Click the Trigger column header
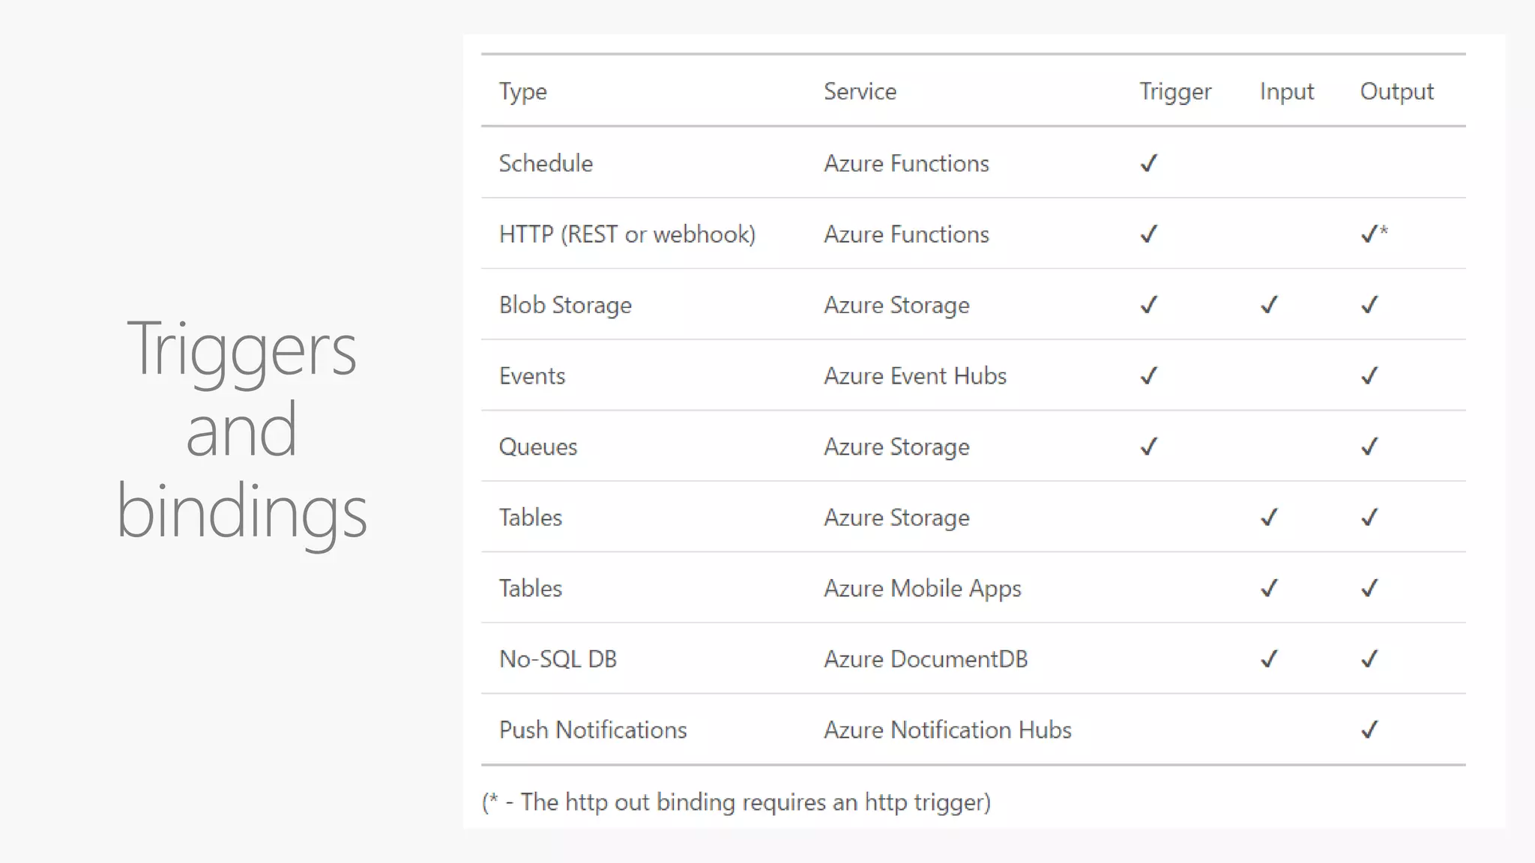This screenshot has height=863, width=1535. [1175, 91]
